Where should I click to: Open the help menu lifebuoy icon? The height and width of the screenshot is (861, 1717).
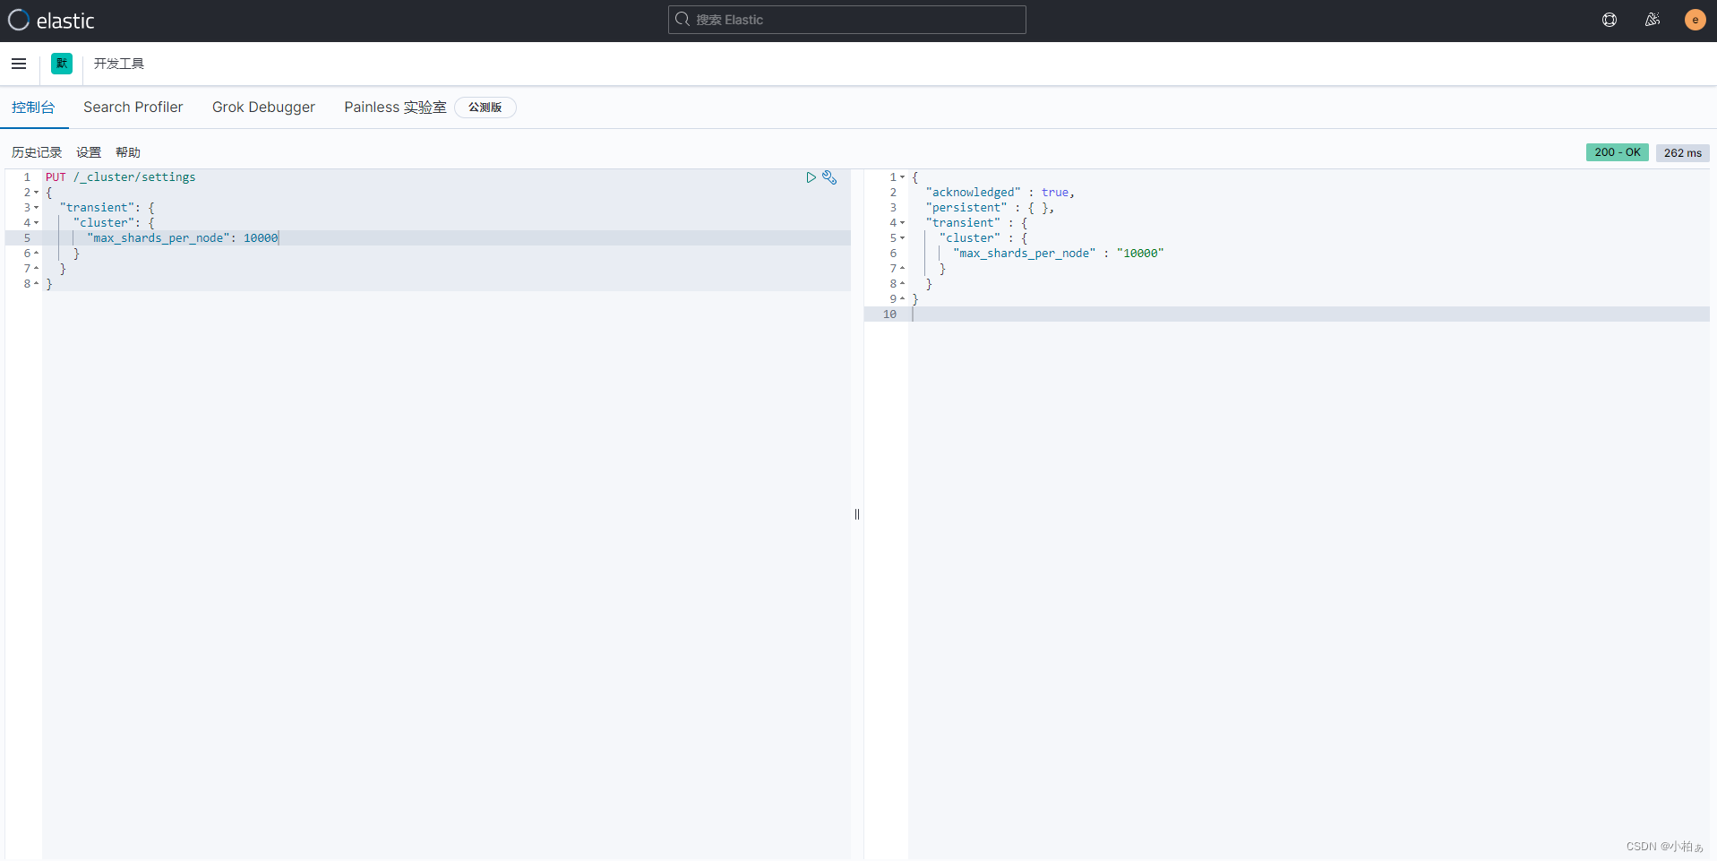(1610, 20)
